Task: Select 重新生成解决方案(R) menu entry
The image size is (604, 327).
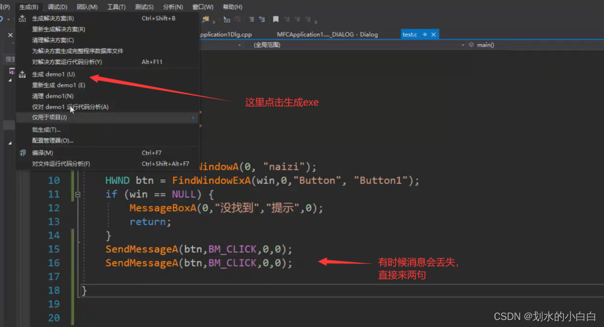Action: click(x=107, y=29)
